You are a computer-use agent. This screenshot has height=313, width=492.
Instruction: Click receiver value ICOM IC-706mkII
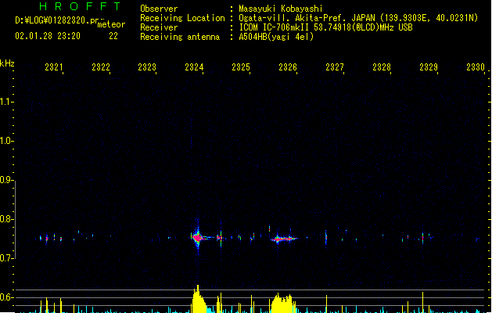coord(275,27)
